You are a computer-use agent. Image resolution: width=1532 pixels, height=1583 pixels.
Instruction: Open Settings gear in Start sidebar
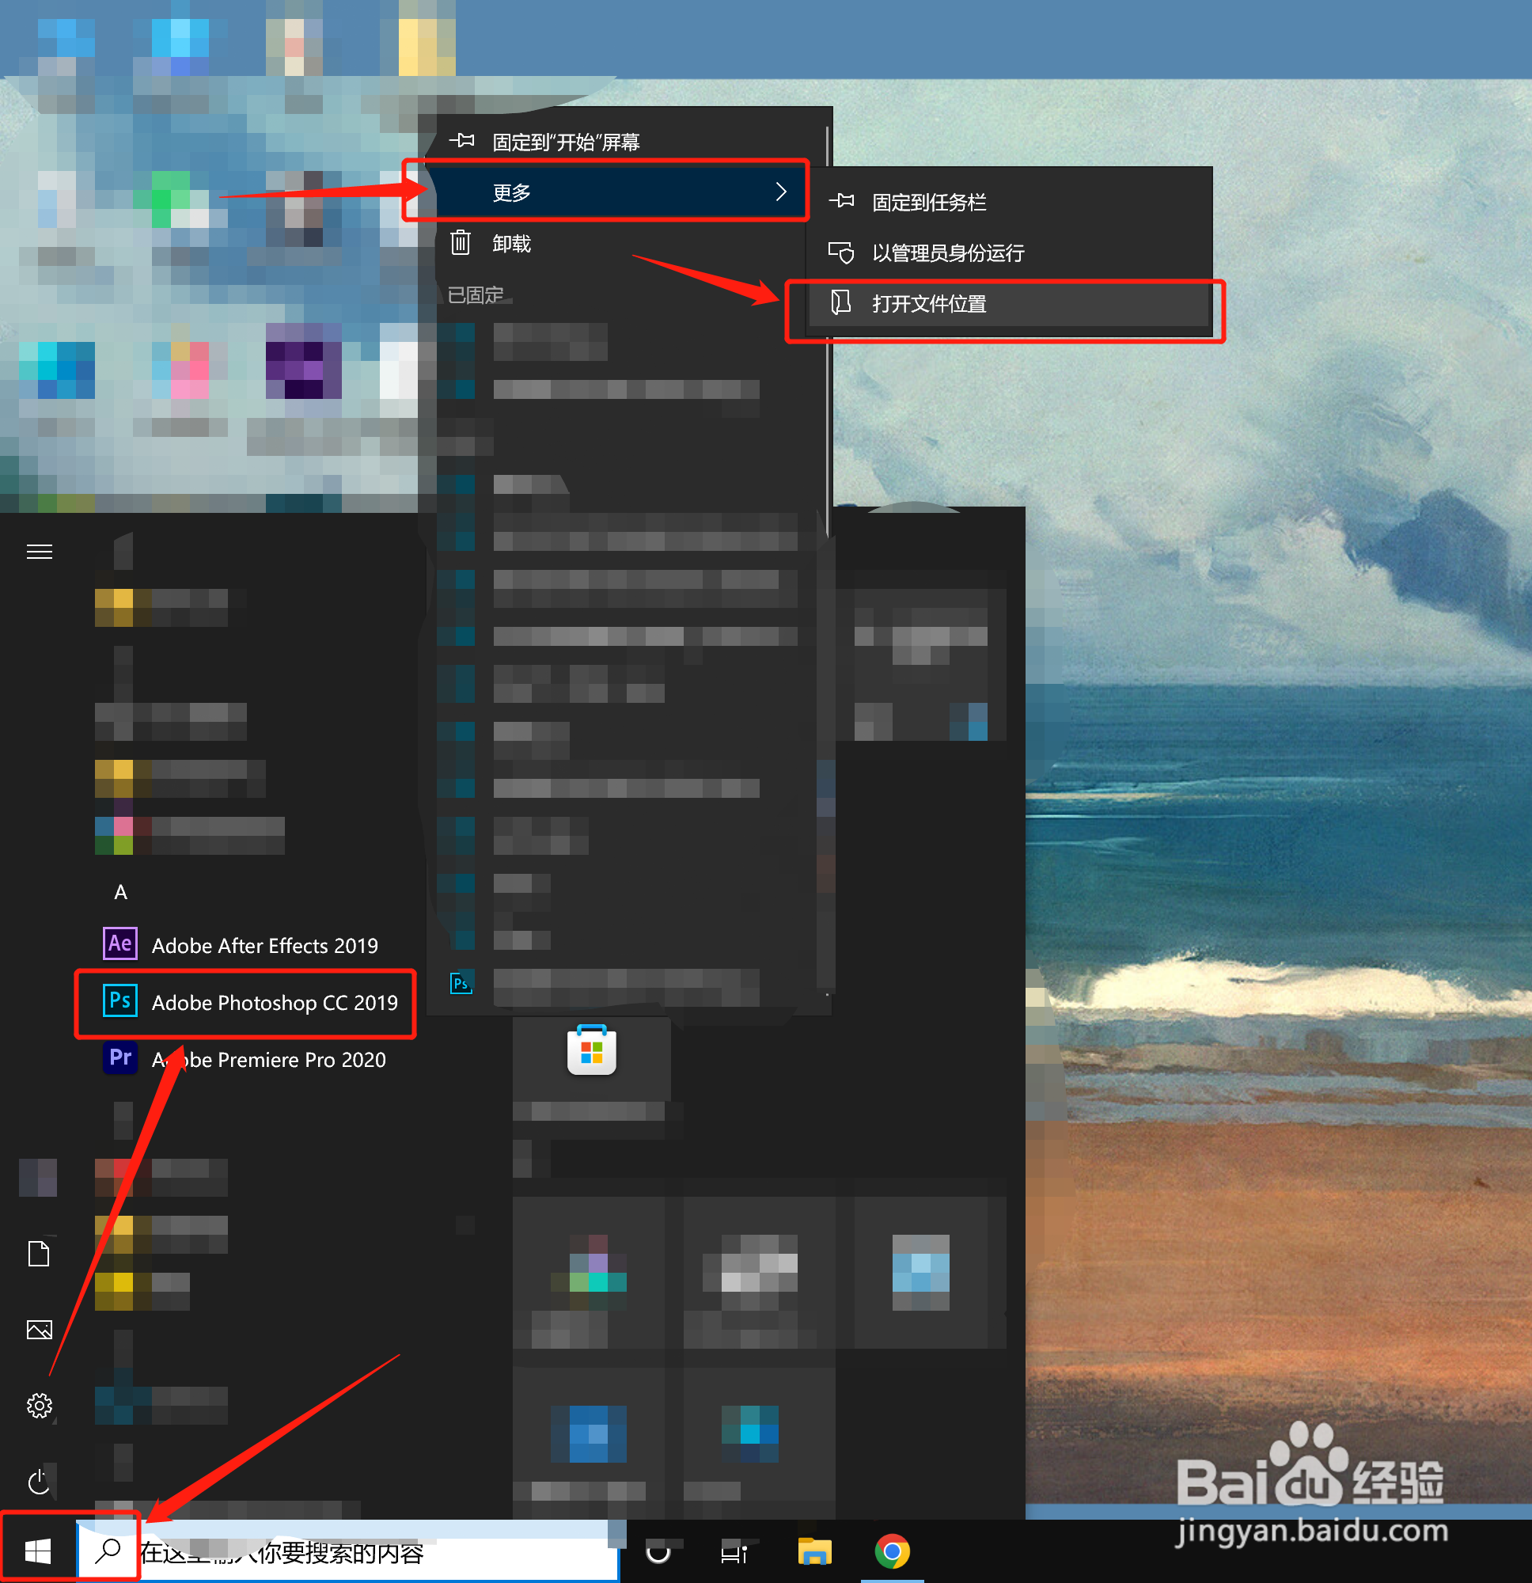39,1406
